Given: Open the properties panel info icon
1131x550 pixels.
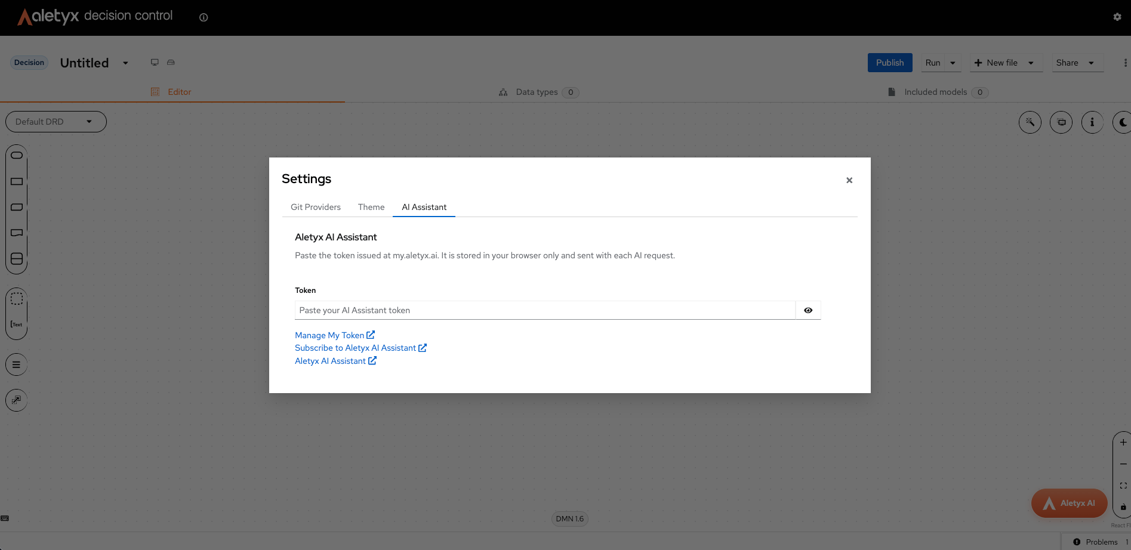Looking at the screenshot, I should [1092, 122].
